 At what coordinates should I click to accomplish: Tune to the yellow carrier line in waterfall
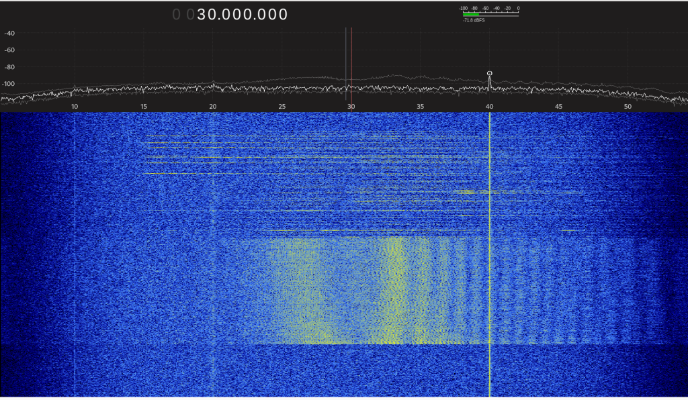[490, 254]
